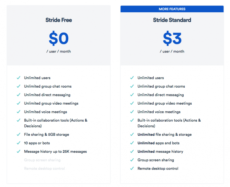The width and height of the screenshot is (230, 187).
Task: Select the 'Stride Standard' plan heading
Action: point(172,20)
